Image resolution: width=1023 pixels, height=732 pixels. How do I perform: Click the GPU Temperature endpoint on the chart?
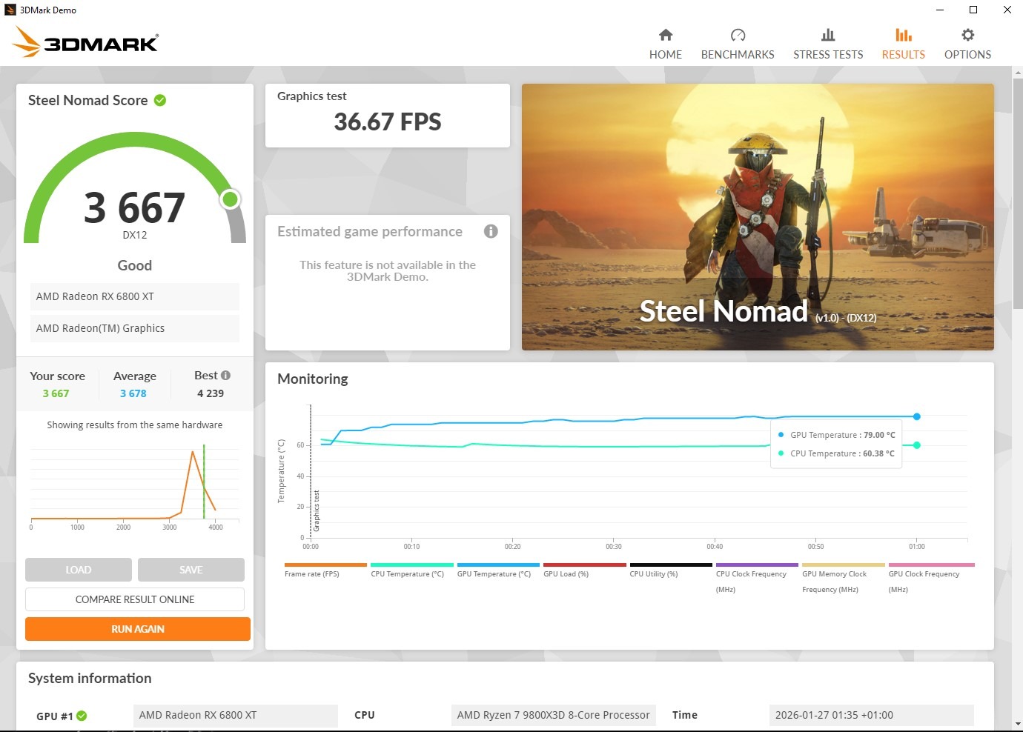pyautogui.click(x=917, y=416)
